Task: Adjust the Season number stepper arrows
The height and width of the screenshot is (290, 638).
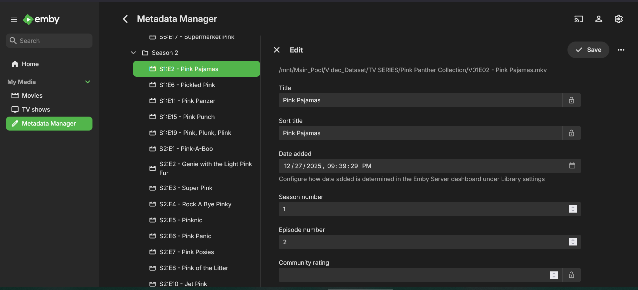Action: pyautogui.click(x=572, y=209)
